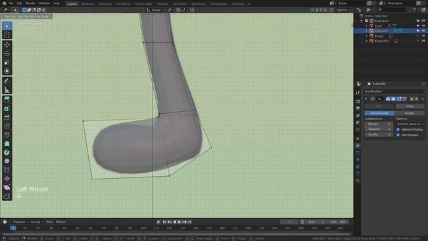Image resolution: width=428 pixels, height=241 pixels.
Task: Open the File menu
Action: click(11, 3)
